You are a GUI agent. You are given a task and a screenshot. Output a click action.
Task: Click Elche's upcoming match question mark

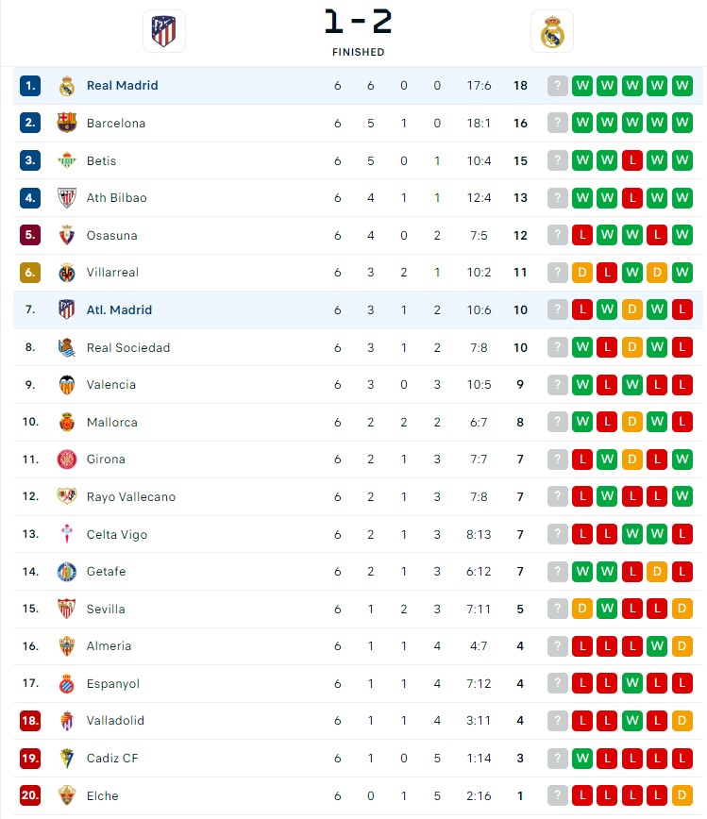[x=558, y=795]
